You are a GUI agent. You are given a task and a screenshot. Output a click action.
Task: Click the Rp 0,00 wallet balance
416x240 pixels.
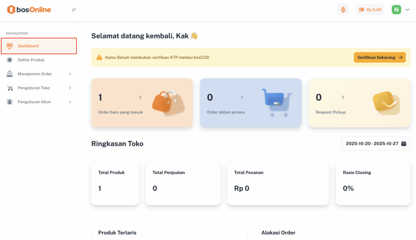(370, 10)
